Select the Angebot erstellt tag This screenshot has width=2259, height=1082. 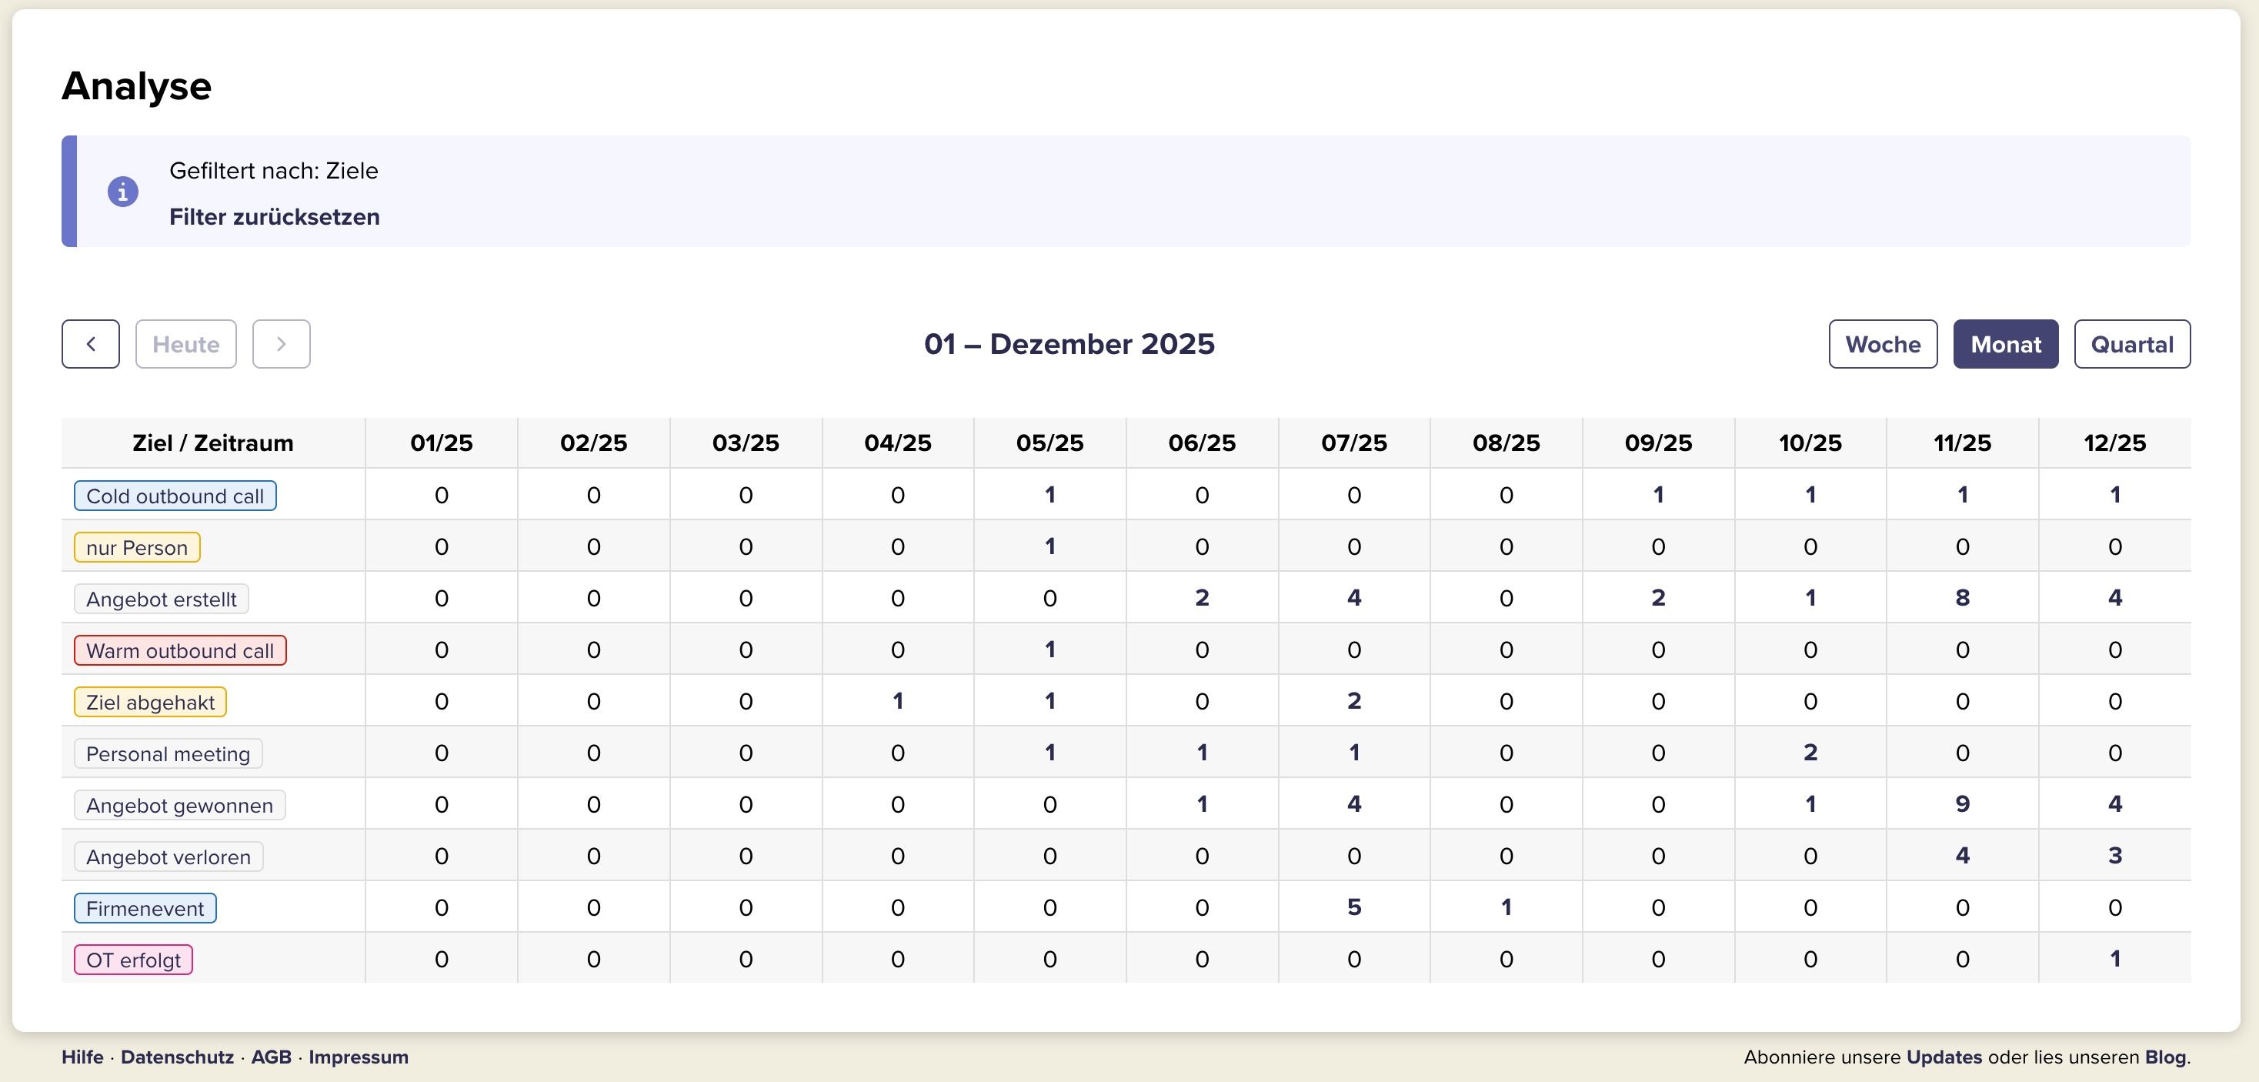click(x=162, y=599)
